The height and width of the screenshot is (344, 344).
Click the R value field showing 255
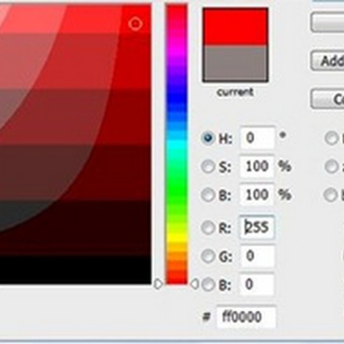tap(257, 227)
